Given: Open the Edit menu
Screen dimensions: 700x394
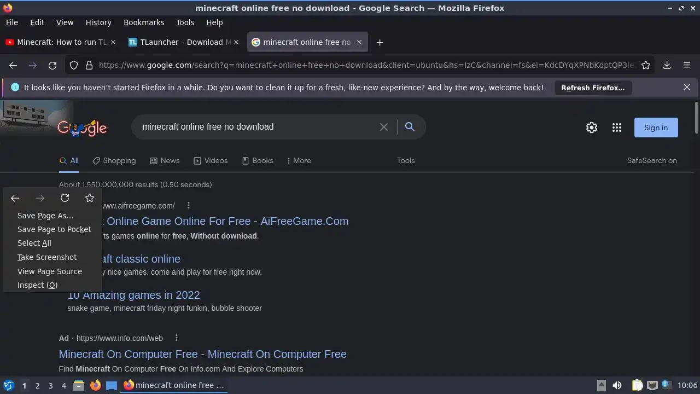Looking at the screenshot, I should 37,22.
